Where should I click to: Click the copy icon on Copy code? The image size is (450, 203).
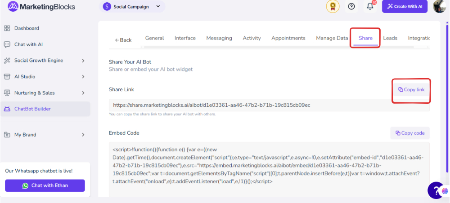(398, 133)
